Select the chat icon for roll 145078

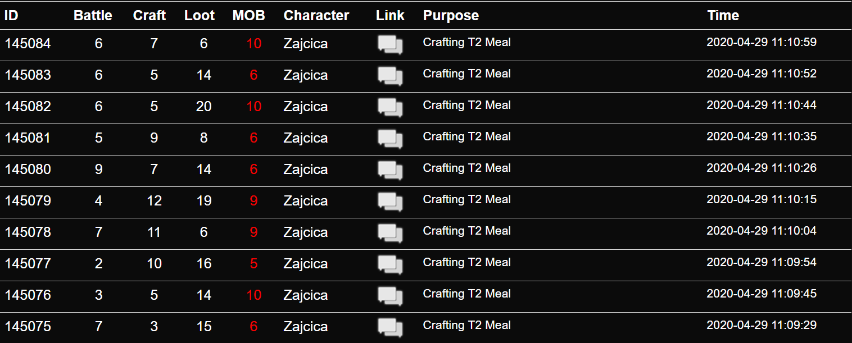(390, 234)
